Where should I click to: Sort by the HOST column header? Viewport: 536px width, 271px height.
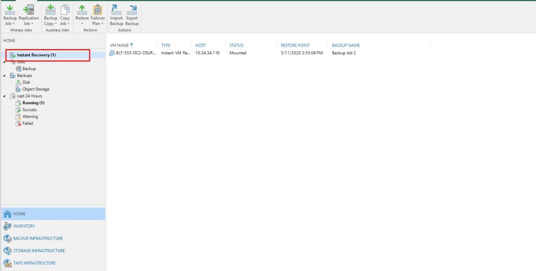200,45
